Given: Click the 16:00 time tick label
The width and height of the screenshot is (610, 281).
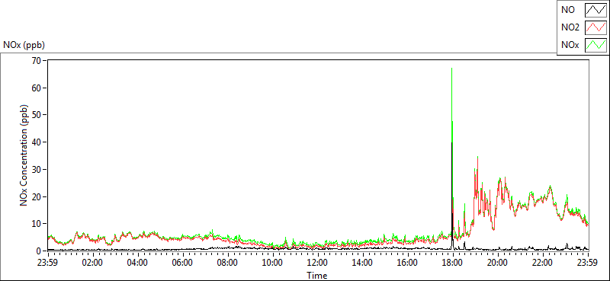Looking at the screenshot, I should point(408,262).
